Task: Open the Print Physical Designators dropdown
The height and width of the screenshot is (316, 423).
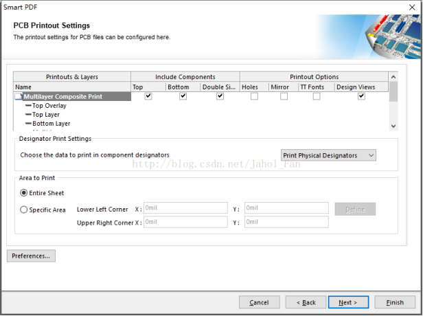Action: [x=329, y=156]
